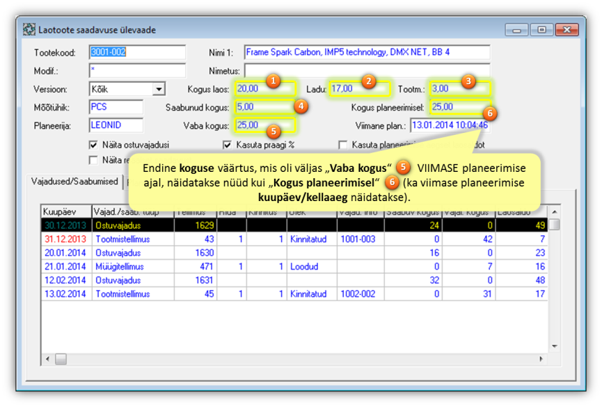Uncheck the Näita ostuvajadusi checkbox
The image size is (602, 407).
click(93, 145)
